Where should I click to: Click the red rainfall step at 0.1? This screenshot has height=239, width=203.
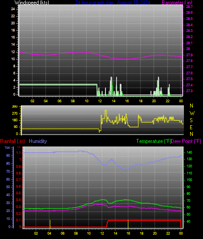point(144,220)
